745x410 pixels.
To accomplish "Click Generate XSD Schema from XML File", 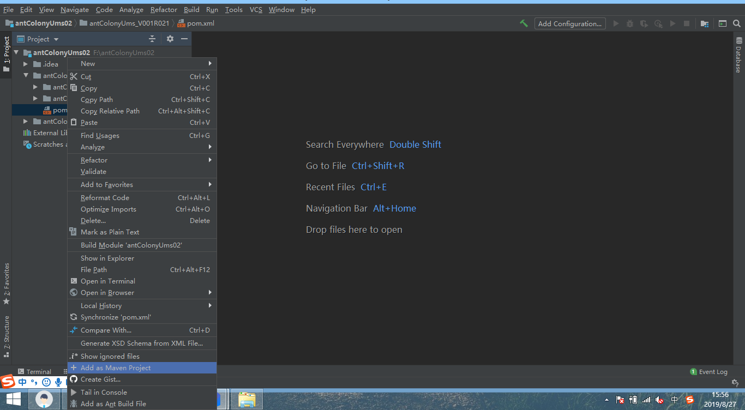I will (142, 343).
